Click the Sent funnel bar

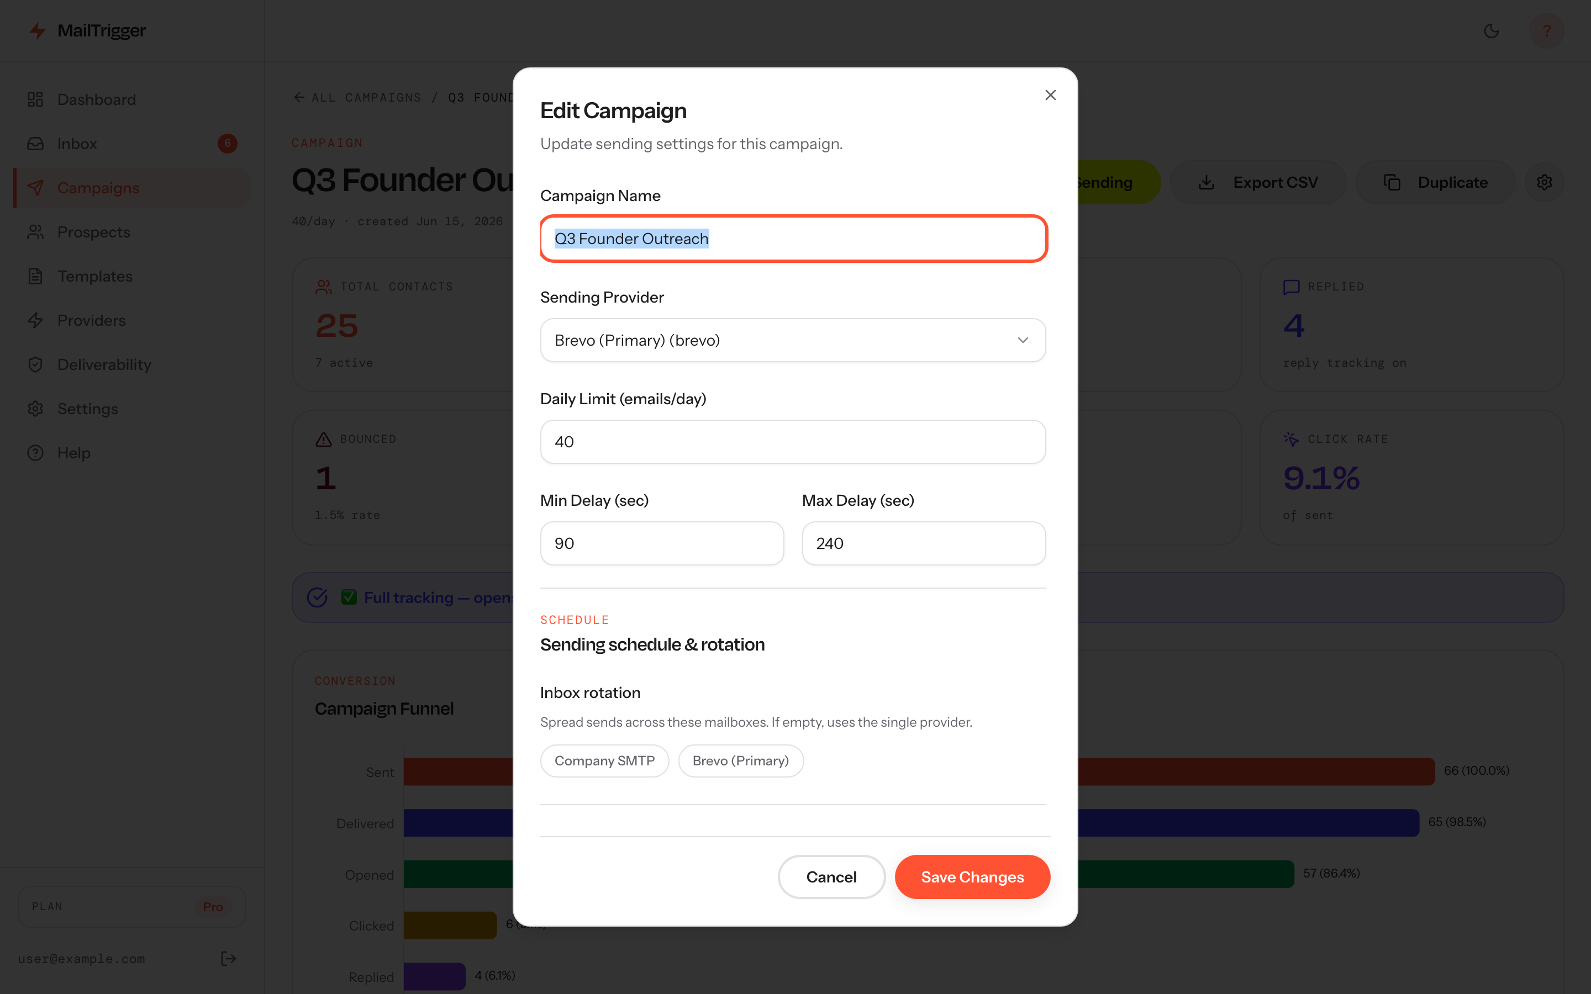point(919,771)
